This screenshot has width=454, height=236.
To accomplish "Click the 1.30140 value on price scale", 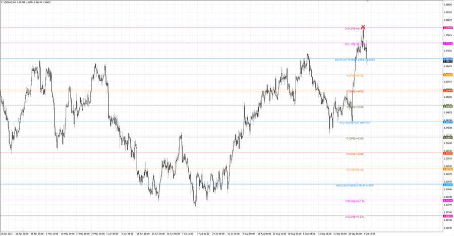I will [x=448, y=228].
